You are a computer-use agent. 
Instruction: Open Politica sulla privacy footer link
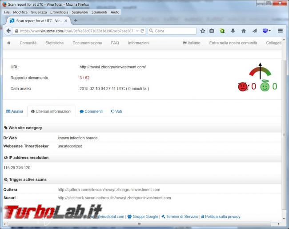(x=221, y=217)
